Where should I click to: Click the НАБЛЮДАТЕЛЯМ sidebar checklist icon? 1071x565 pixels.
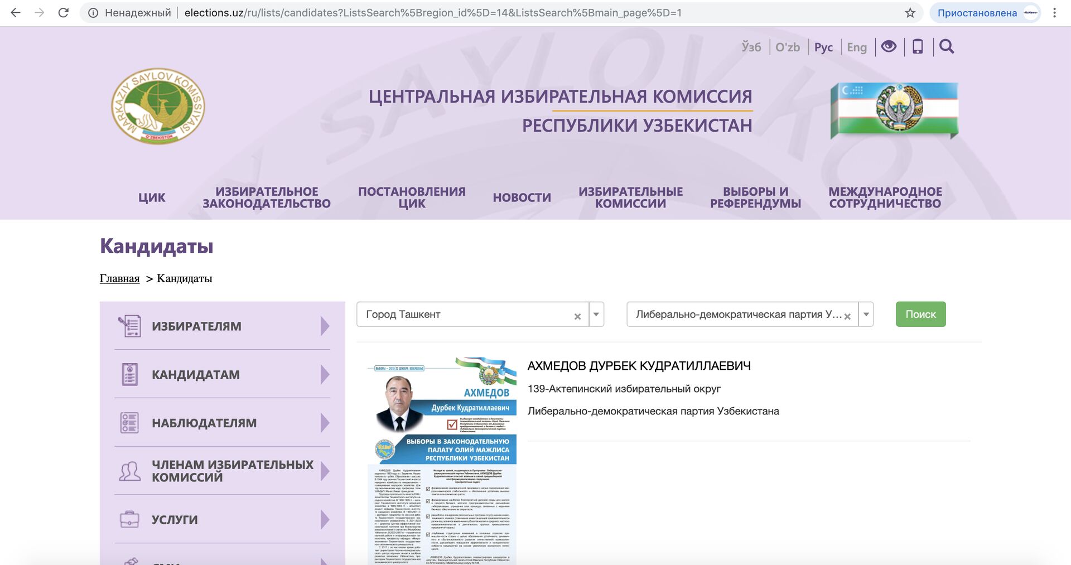click(x=129, y=423)
